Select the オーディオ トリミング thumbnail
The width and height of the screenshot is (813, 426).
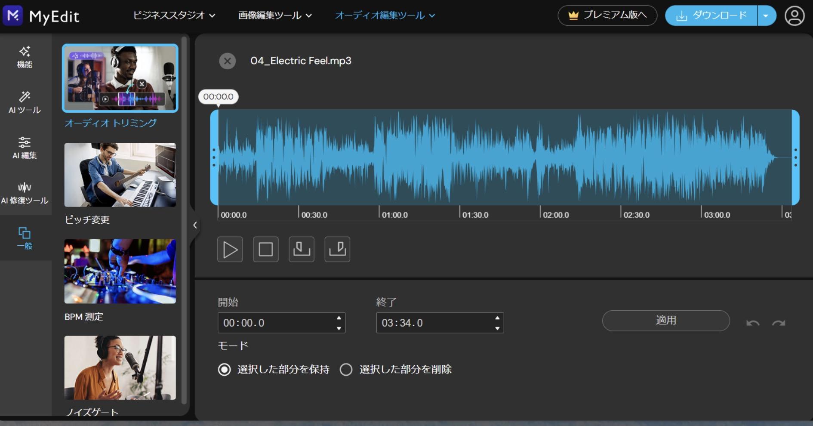point(120,78)
